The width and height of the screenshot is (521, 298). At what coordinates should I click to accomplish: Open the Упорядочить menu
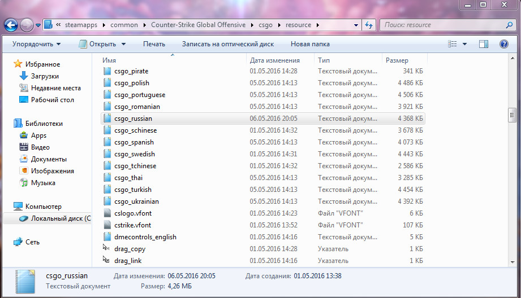coord(36,44)
